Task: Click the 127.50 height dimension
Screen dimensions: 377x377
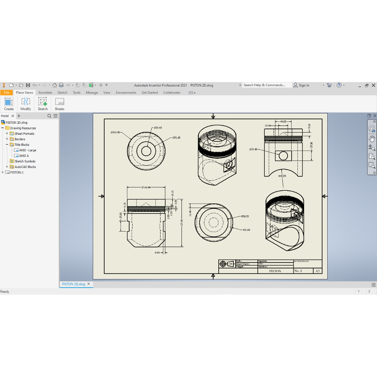Action: (182, 223)
